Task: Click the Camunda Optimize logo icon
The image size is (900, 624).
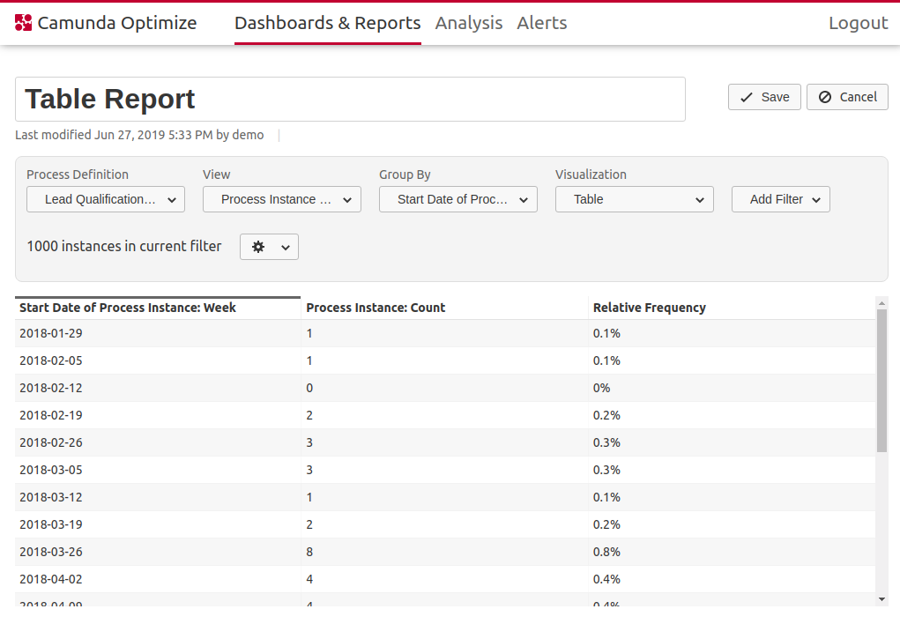Action: 24,23
